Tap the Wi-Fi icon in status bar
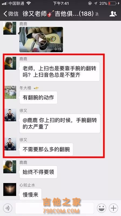This screenshot has height=216, width=121. point(29,4)
